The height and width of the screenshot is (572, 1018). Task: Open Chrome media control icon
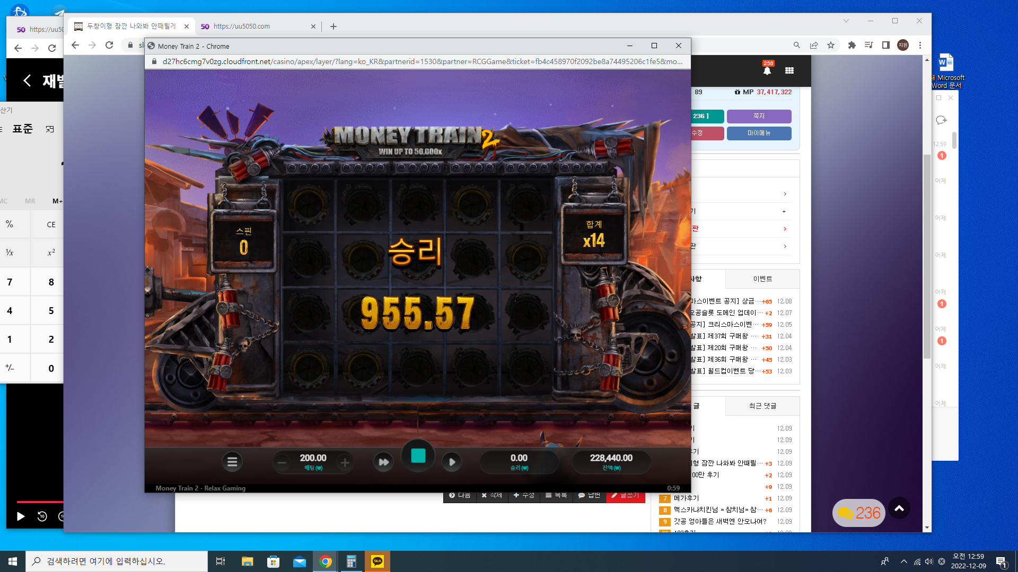point(868,46)
